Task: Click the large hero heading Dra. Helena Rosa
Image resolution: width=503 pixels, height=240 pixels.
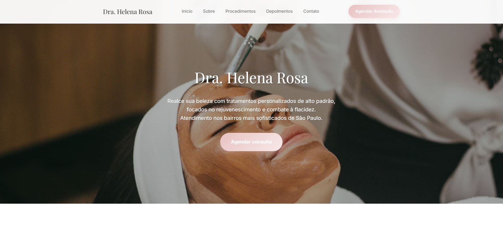Action: coord(251,78)
